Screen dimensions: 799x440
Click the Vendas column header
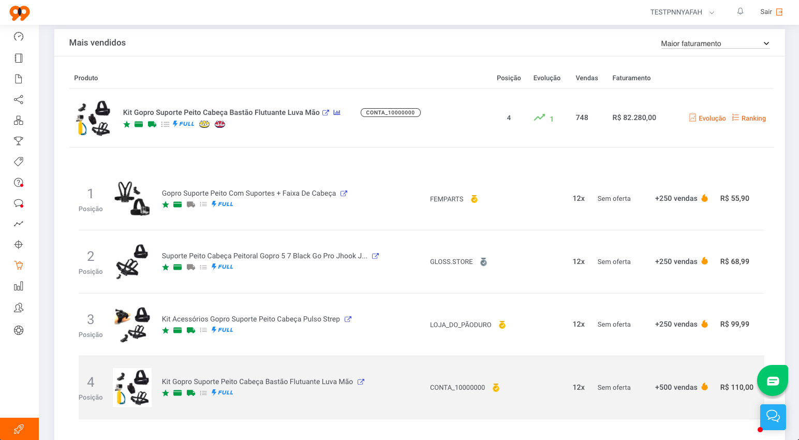587,78
